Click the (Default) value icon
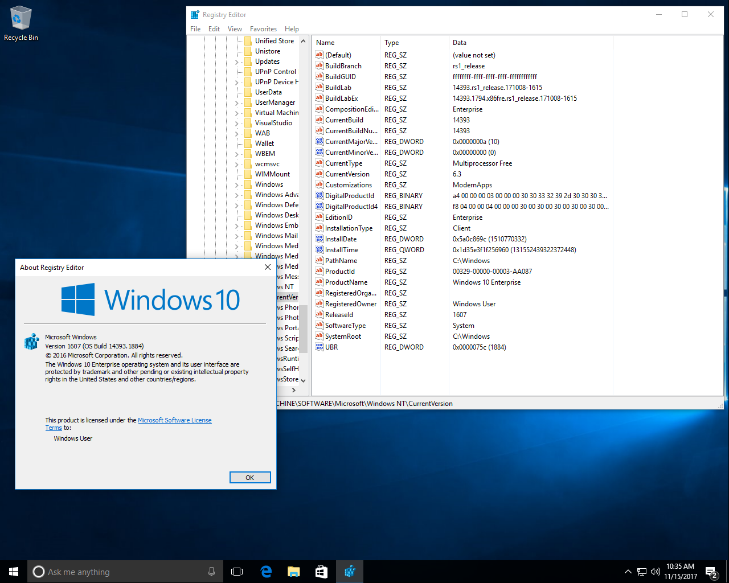Image resolution: width=729 pixels, height=583 pixels. 320,55
